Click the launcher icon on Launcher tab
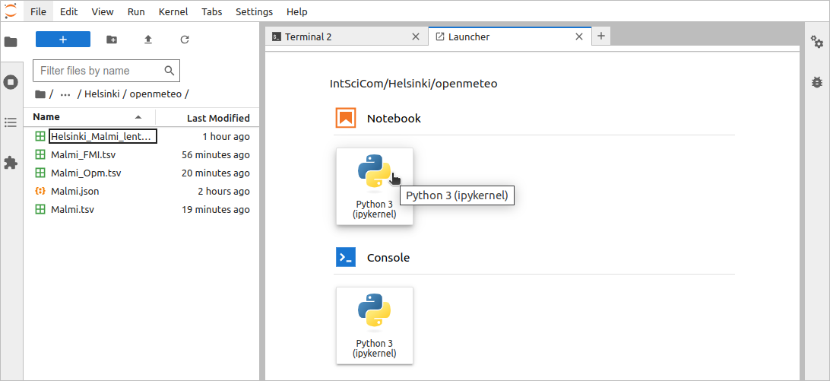This screenshot has height=381, width=830. (x=439, y=37)
